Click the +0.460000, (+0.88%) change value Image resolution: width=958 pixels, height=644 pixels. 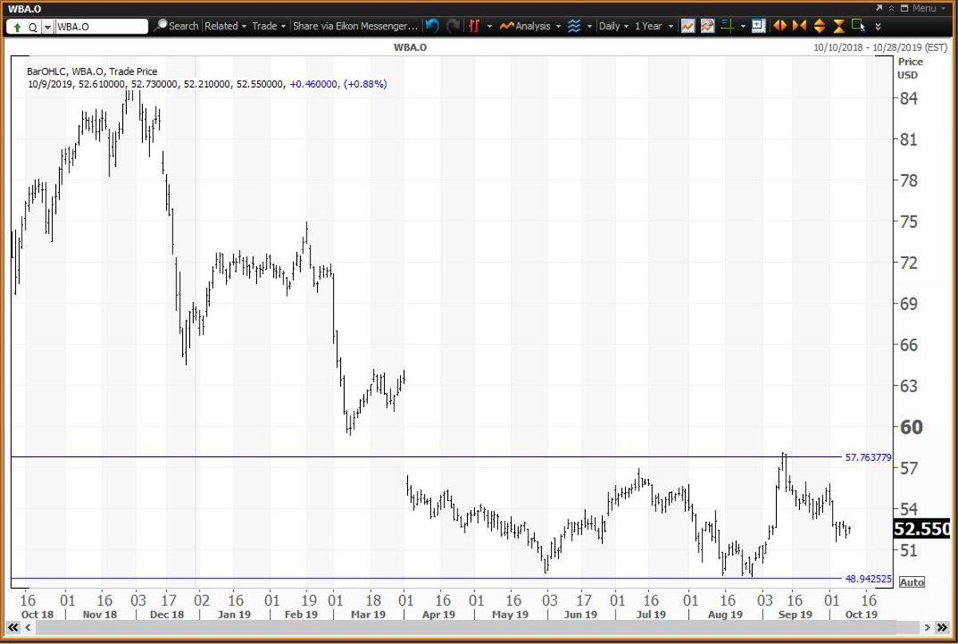click(x=338, y=84)
